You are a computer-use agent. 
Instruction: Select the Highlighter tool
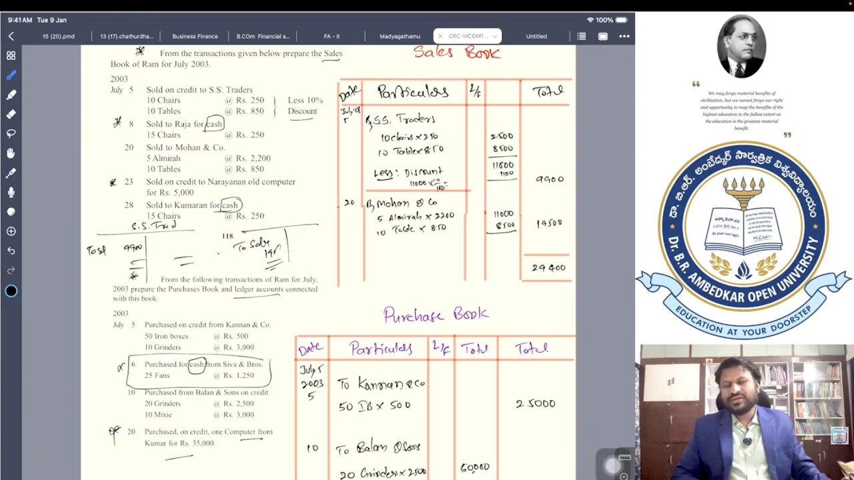pyautogui.click(x=11, y=95)
